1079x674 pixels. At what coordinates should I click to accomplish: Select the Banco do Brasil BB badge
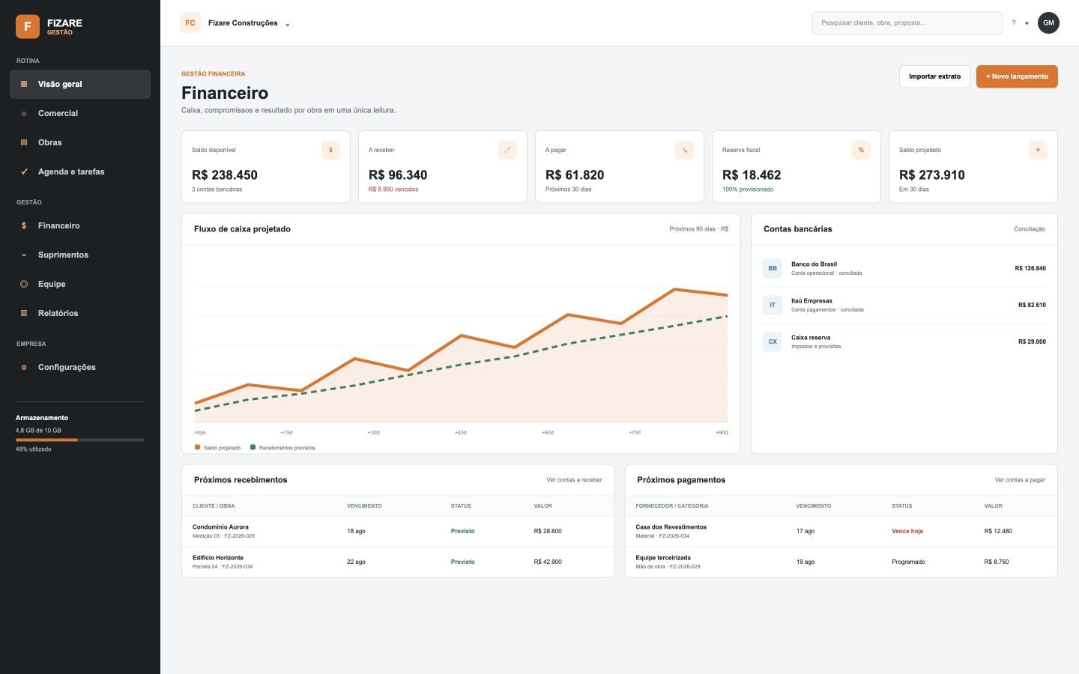(773, 268)
